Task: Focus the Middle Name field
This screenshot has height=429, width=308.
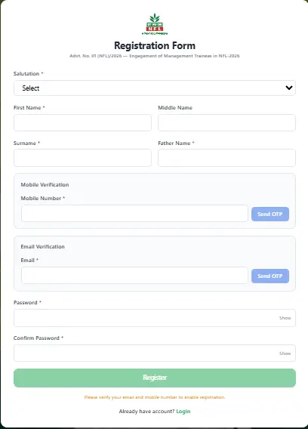Action: [x=226, y=122]
